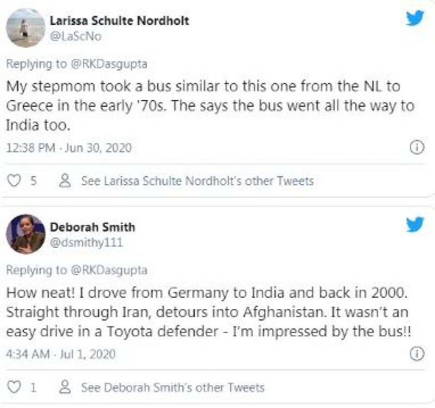The image size is (435, 408).
Task: Open info icon on Larissa's tweet
Action: 417,148
